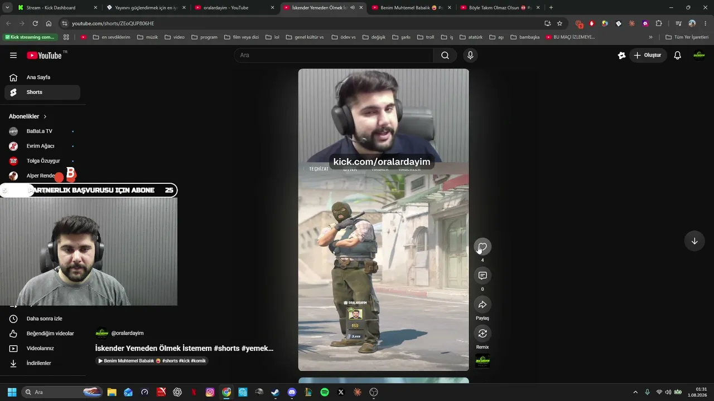Open the Chrome media controls icon
Viewport: 714px width, 401px height.
point(678,23)
